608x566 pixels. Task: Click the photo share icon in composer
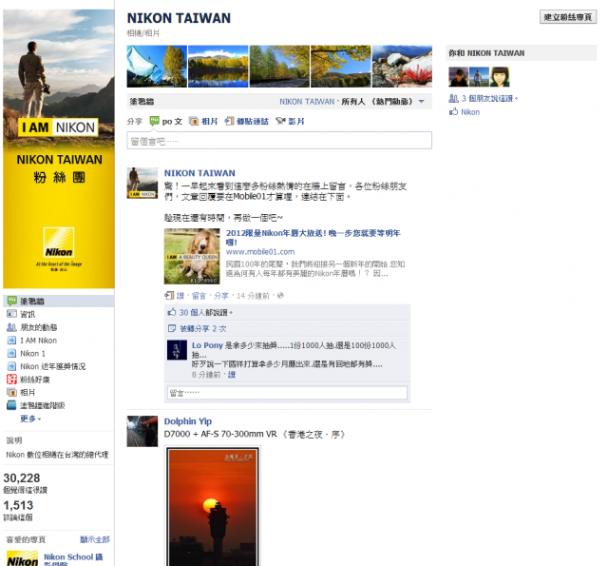[x=194, y=121]
